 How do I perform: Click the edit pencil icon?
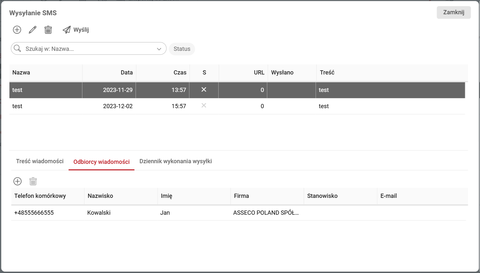click(x=32, y=30)
